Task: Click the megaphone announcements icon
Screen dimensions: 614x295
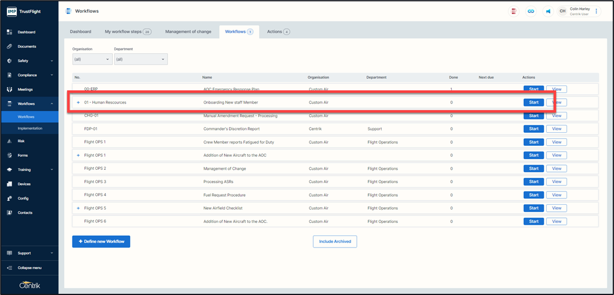Action: tap(548, 11)
